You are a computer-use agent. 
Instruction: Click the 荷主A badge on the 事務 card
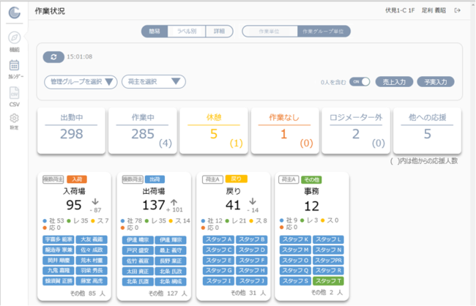pos(289,179)
